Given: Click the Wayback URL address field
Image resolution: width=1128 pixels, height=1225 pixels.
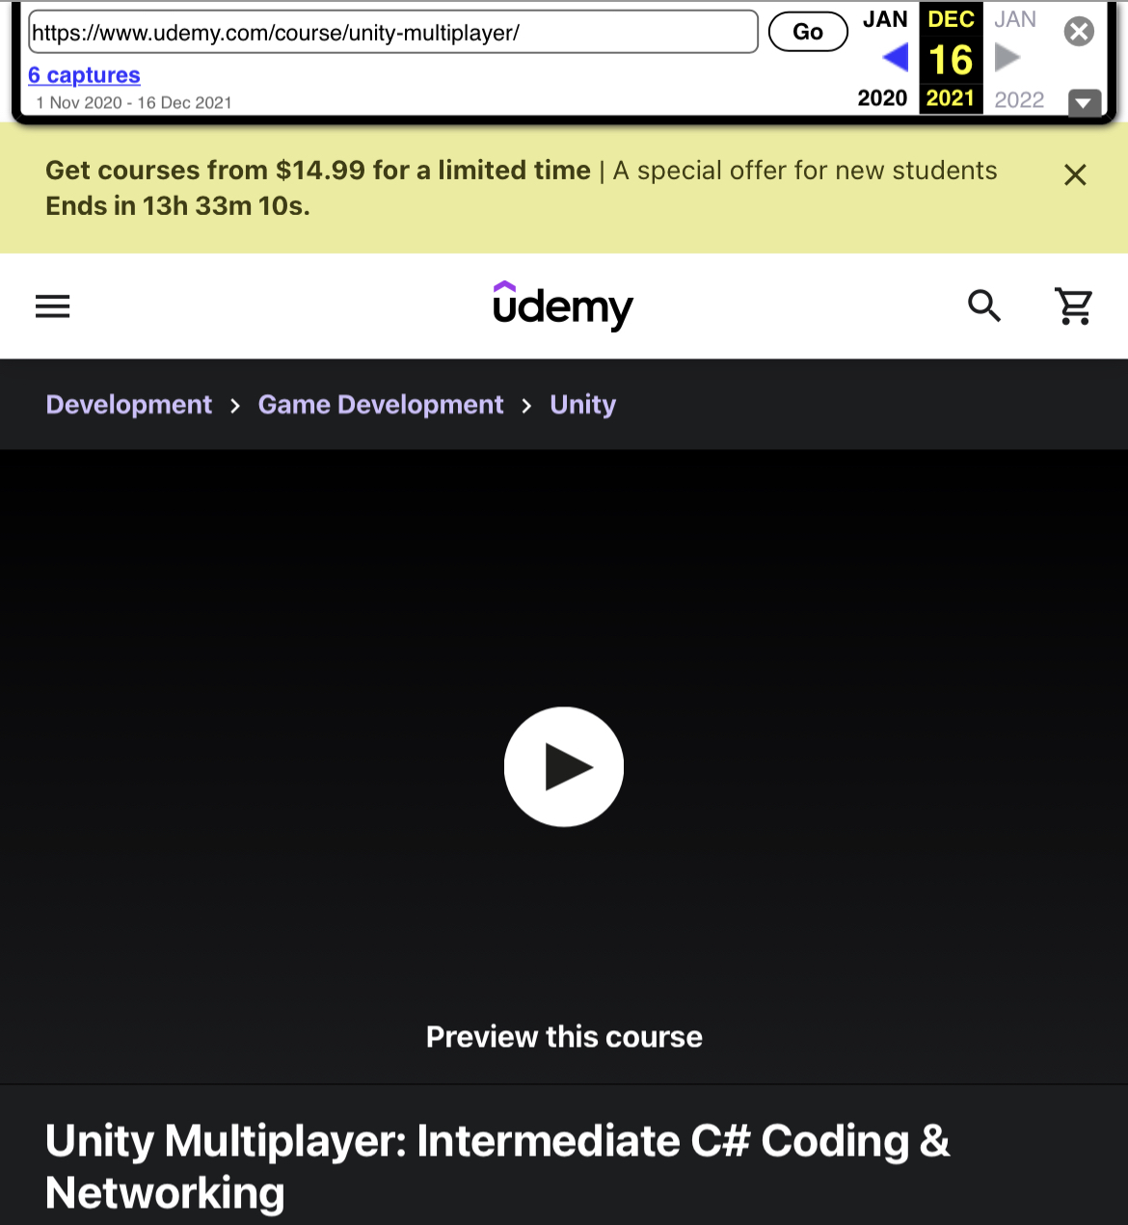Looking at the screenshot, I should (x=393, y=33).
